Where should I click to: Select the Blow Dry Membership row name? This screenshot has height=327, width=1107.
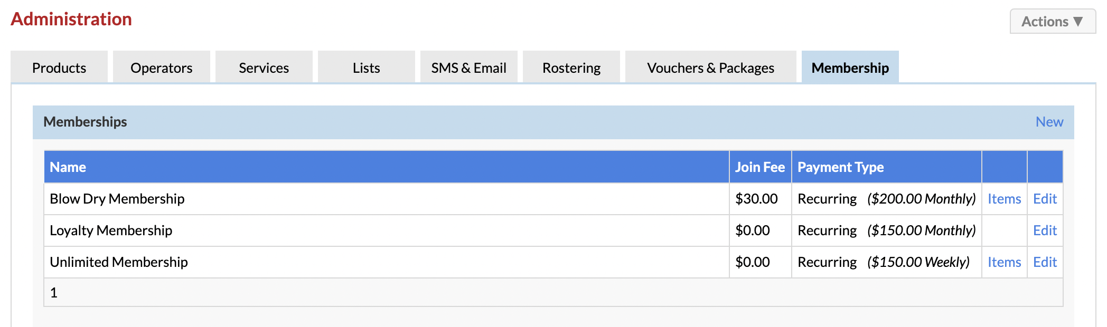[x=117, y=199]
